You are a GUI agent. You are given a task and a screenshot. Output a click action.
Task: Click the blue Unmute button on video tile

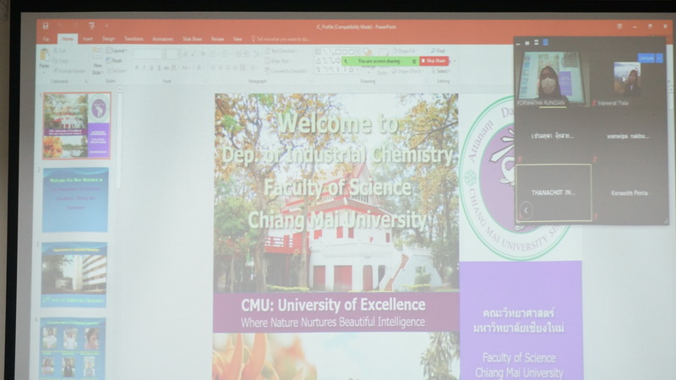pos(646,58)
